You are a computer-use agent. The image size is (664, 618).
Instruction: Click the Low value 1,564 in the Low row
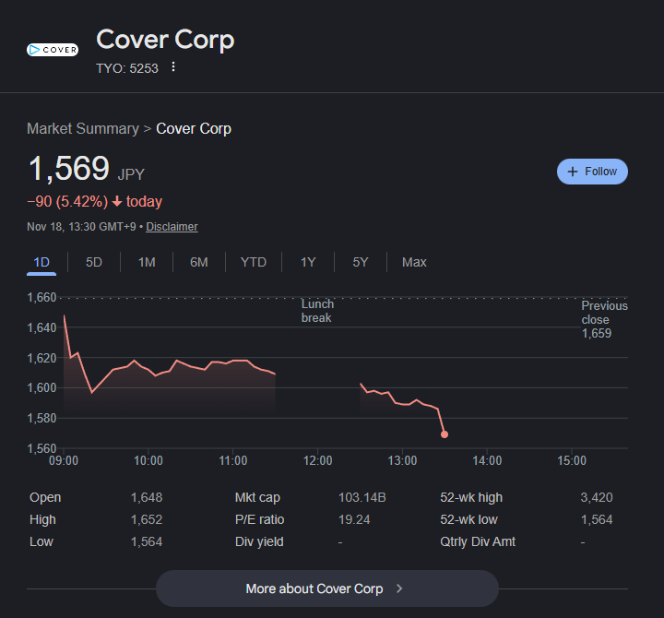coord(147,541)
